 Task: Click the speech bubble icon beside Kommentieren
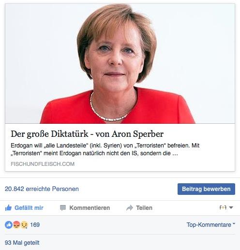click(63, 208)
